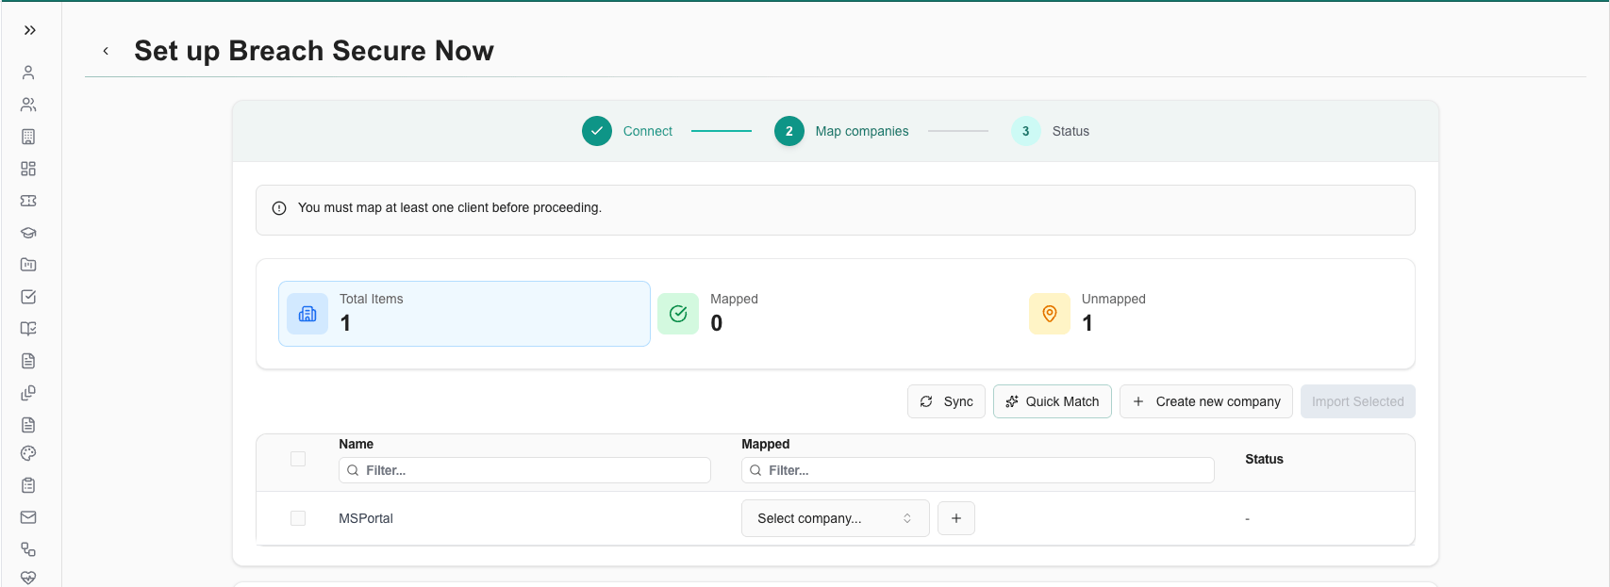Open the companies building sidebar icon
The image size is (1610, 587).
coord(28,137)
